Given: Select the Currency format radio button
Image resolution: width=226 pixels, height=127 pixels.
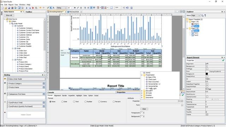Looking at the screenshot, I should 99,102.
